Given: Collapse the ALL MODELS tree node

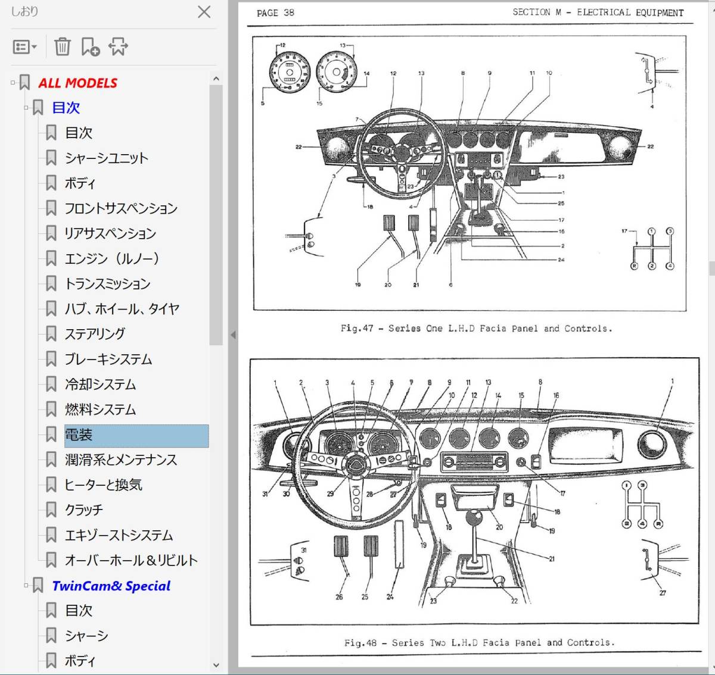Looking at the screenshot, I should (13, 83).
